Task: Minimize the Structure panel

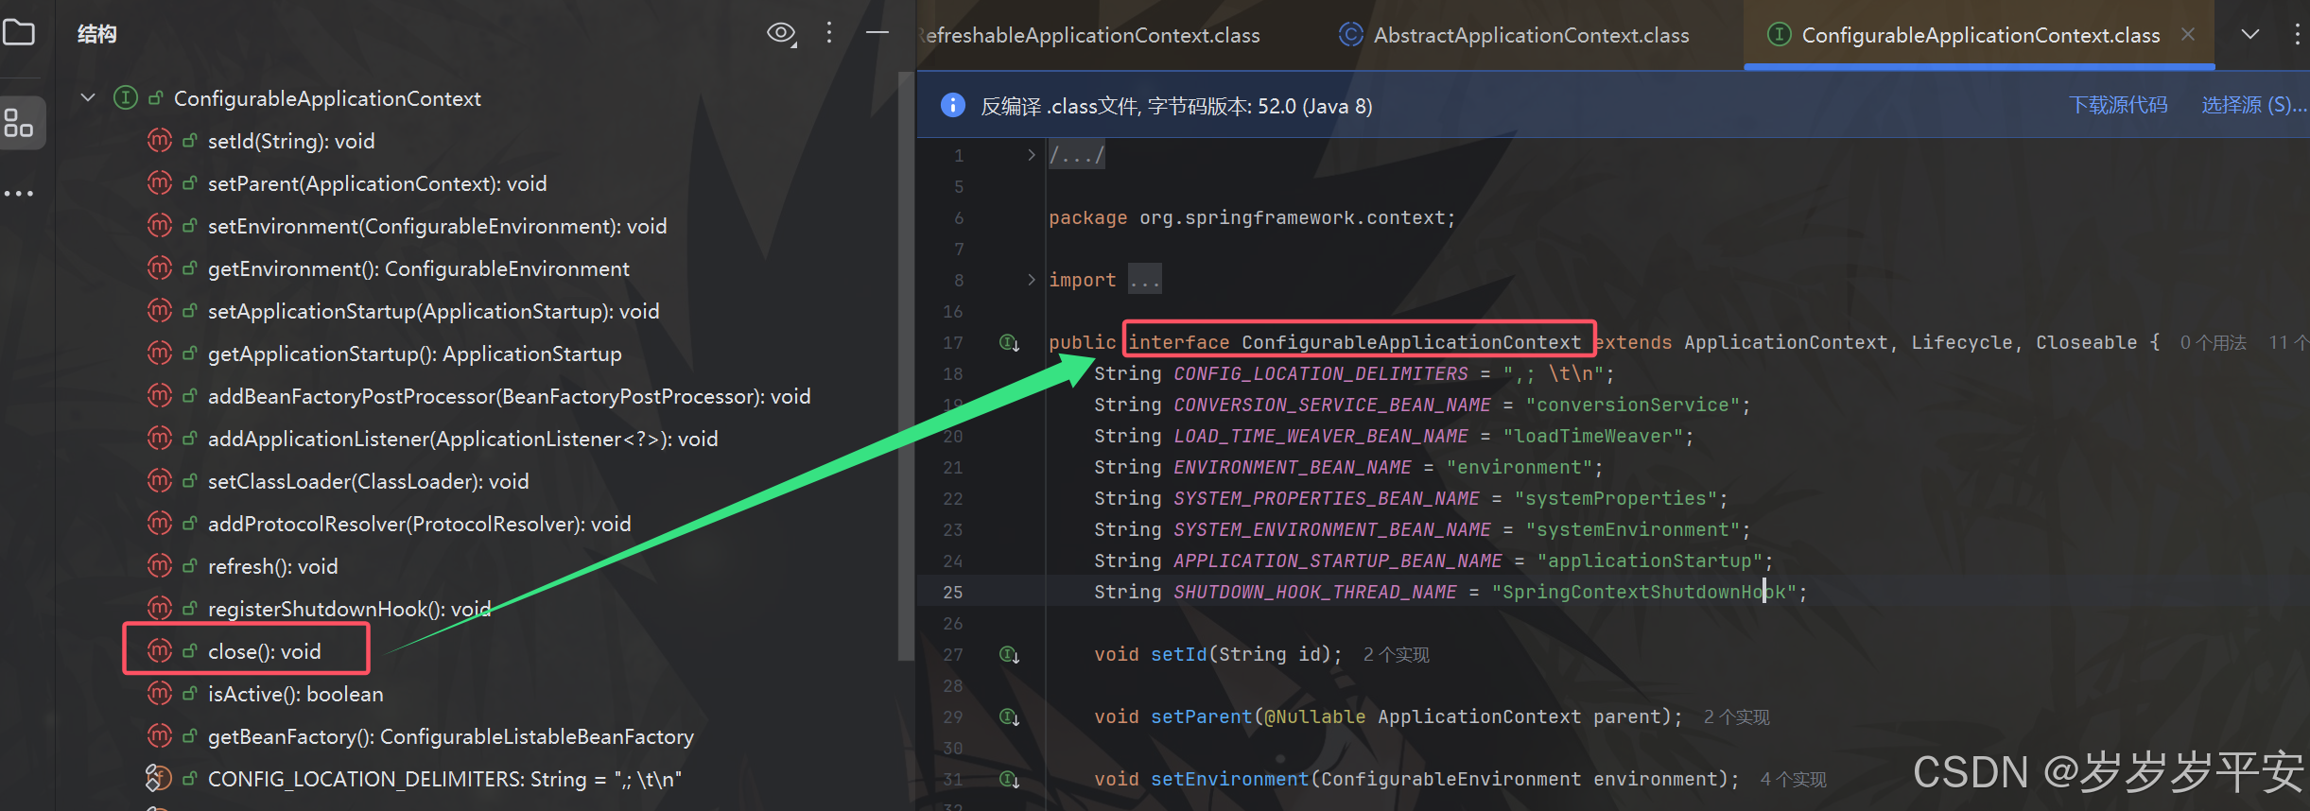Action: coord(877,33)
